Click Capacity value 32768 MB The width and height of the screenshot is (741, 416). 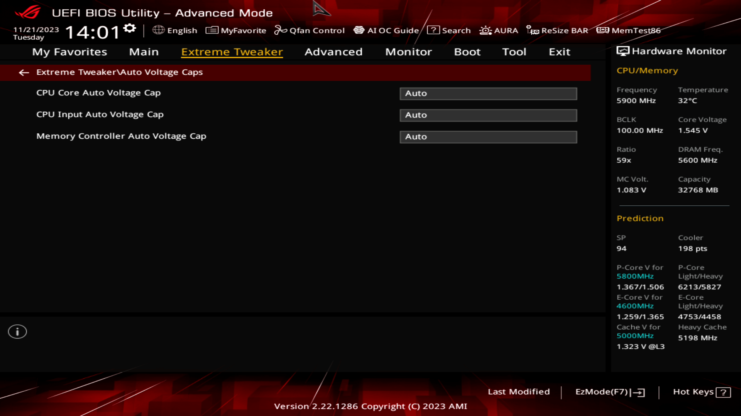698,190
